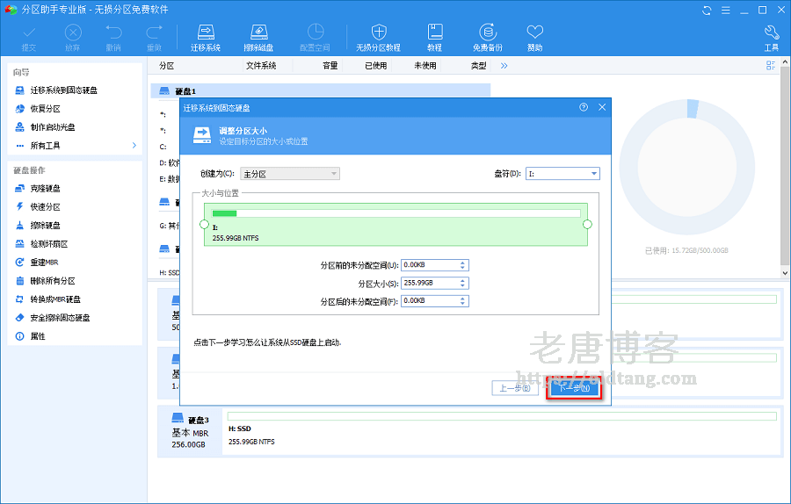Select 检测坏扇区 in the sidebar
This screenshot has width=791, height=504.
49,244
